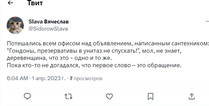Click the 6:04 AM timestamp

(17, 78)
